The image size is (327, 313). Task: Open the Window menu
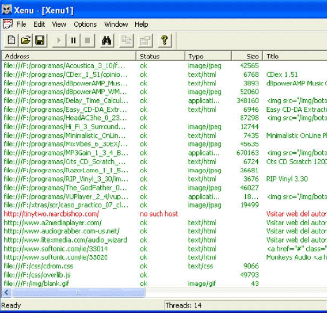(x=116, y=24)
